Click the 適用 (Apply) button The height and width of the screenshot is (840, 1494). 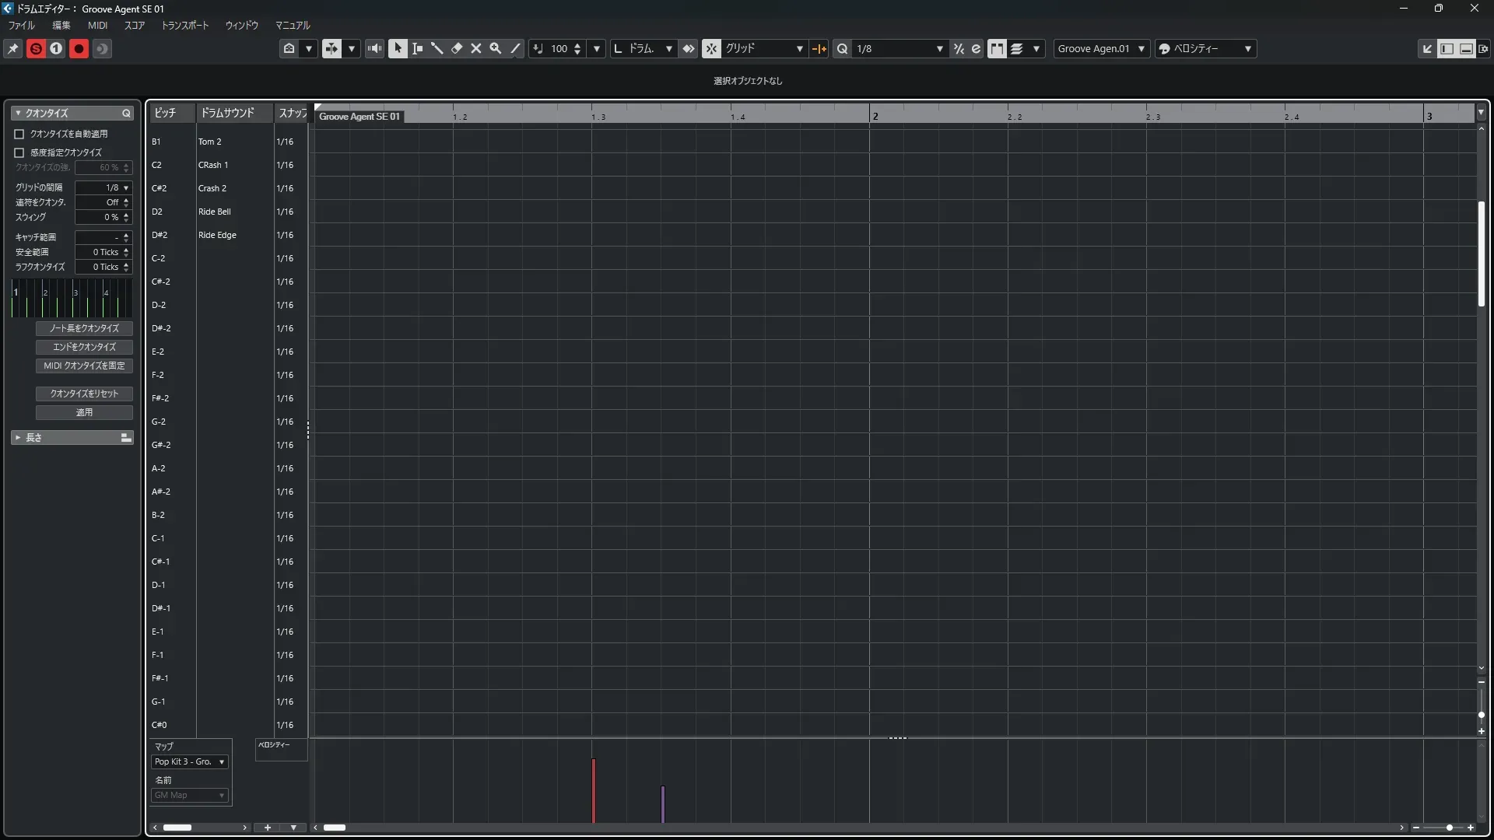pyautogui.click(x=84, y=412)
